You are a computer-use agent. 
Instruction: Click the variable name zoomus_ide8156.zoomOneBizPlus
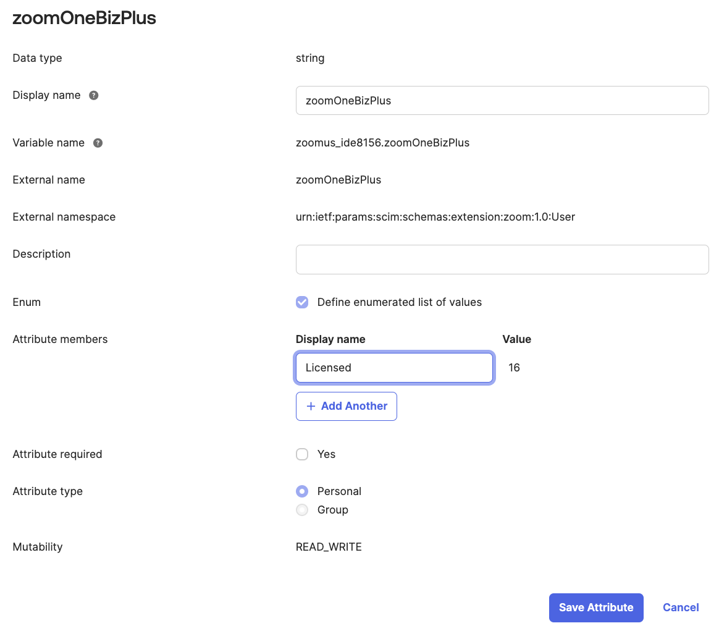point(382,143)
